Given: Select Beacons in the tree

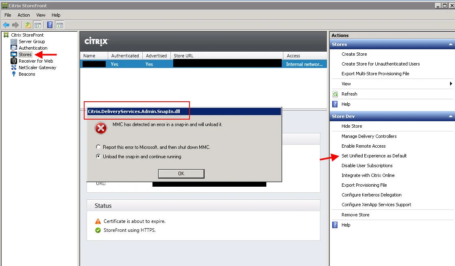Looking at the screenshot, I should 27,74.
